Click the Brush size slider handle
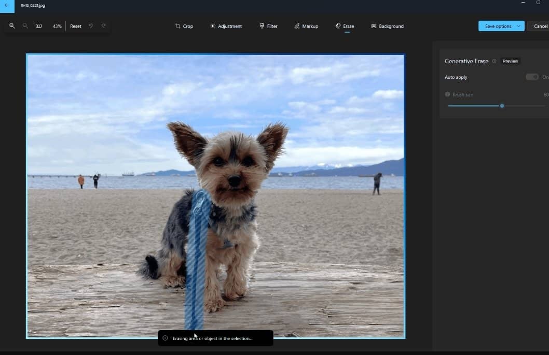 [502, 106]
